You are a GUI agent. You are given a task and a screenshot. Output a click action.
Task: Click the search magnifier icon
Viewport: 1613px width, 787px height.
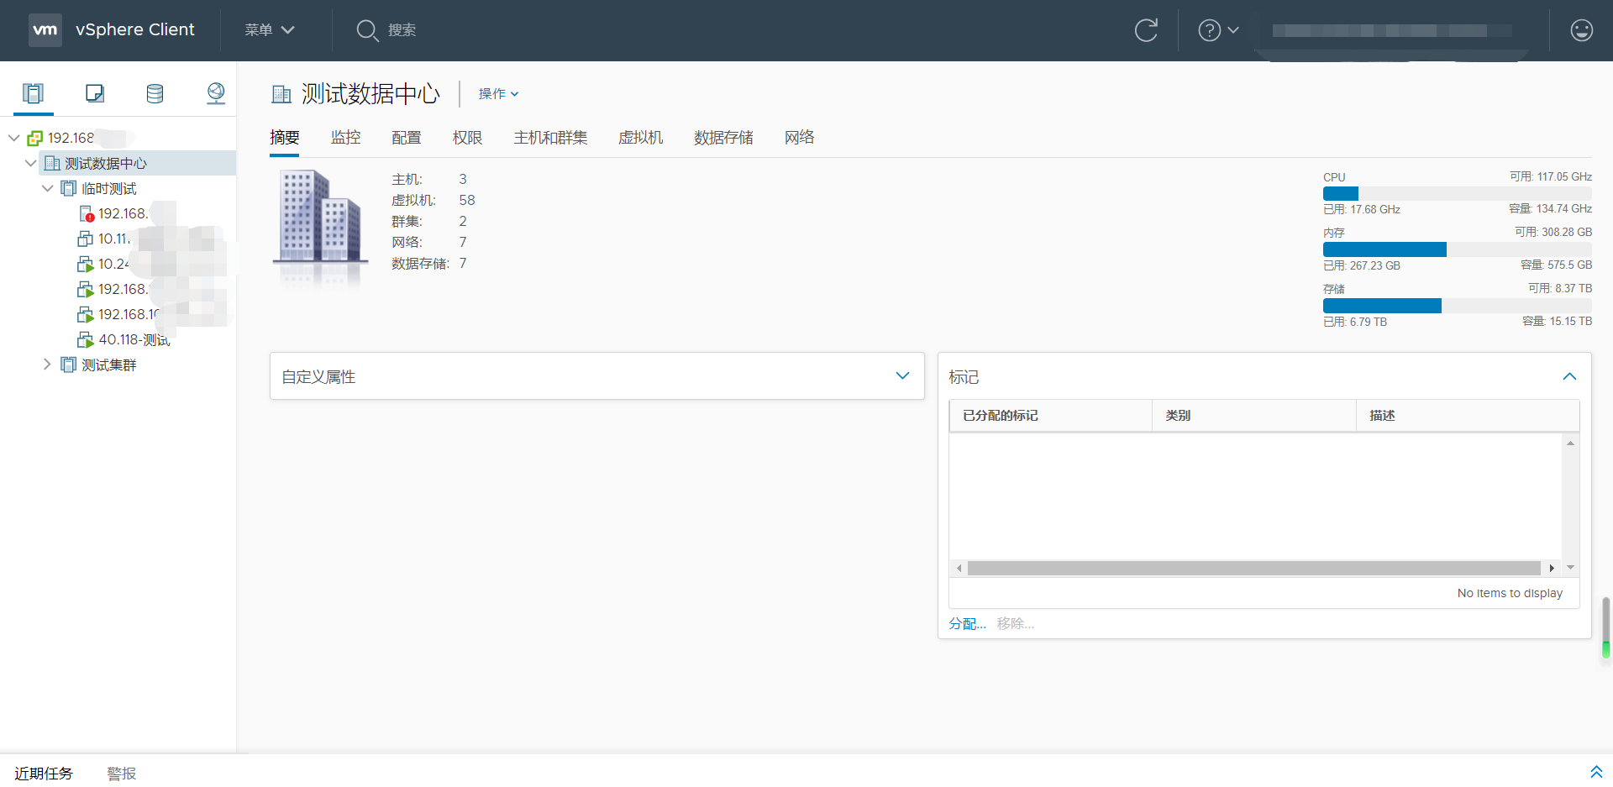tap(367, 30)
